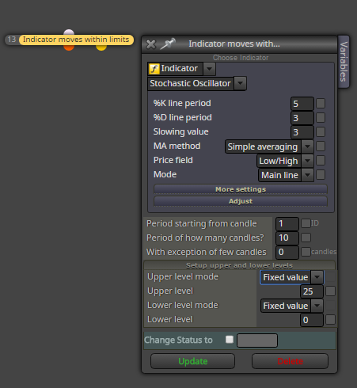Toggle checkbox next to %D line period
Image resolution: width=357 pixels, height=388 pixels.
321,117
